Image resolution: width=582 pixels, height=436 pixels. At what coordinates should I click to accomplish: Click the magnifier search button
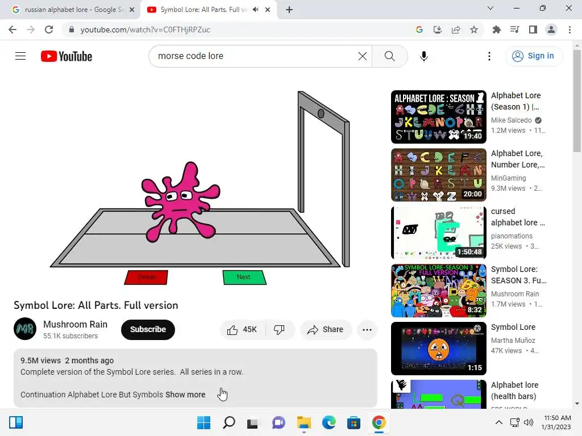[390, 56]
